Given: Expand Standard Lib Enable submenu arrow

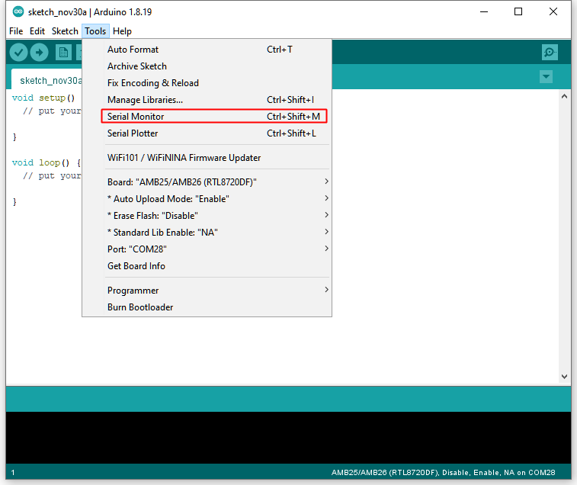Looking at the screenshot, I should click(x=326, y=232).
